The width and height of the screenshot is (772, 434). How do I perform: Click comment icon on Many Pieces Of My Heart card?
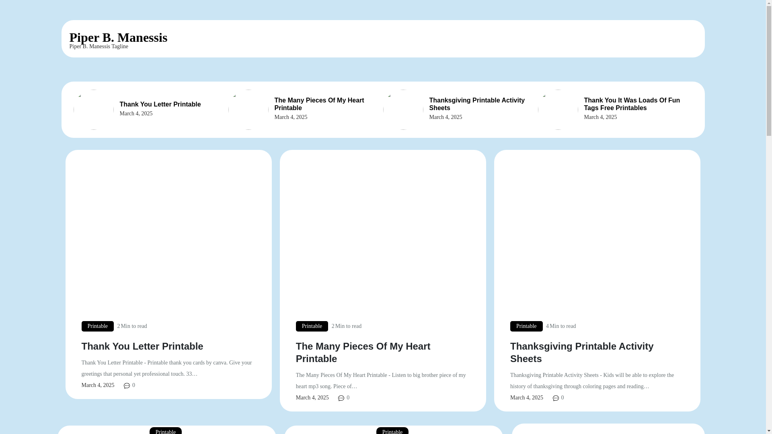click(x=341, y=398)
